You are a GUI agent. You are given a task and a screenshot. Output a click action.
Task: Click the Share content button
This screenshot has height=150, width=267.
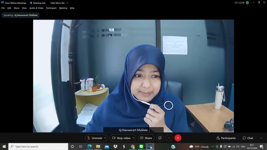(x=146, y=138)
